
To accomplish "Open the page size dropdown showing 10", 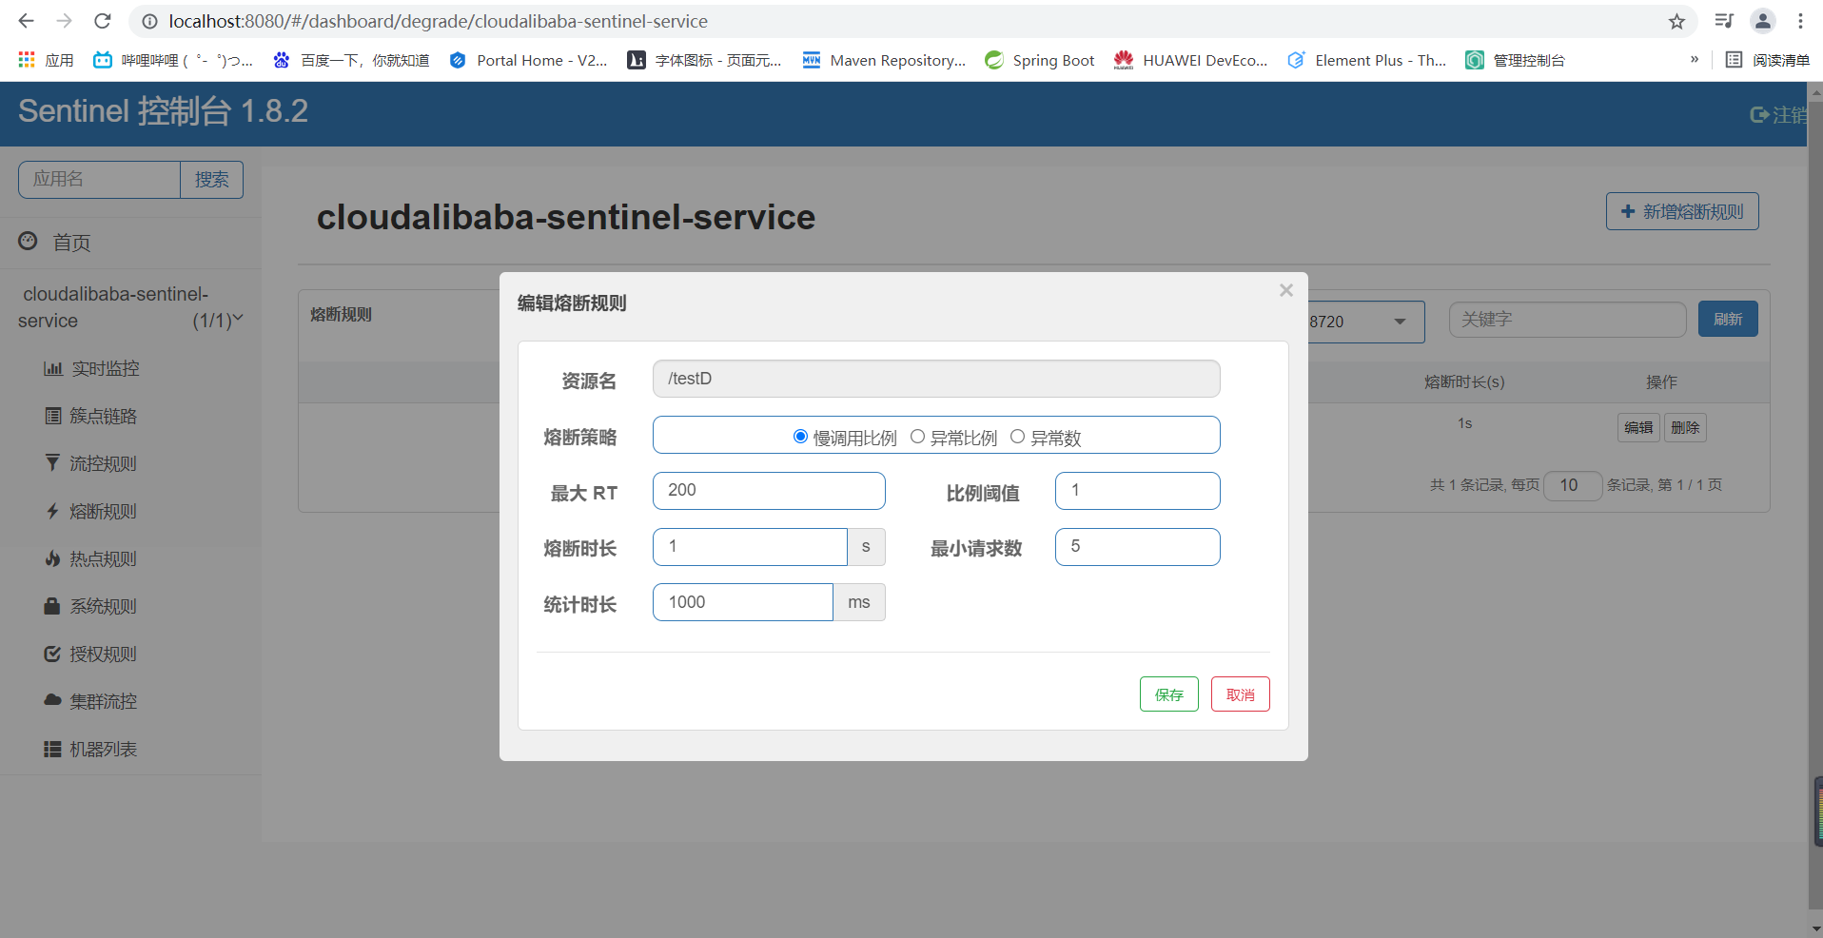I will tap(1572, 485).
